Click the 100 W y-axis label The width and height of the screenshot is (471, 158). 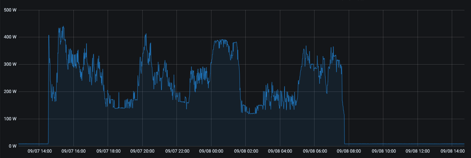pos(10,119)
